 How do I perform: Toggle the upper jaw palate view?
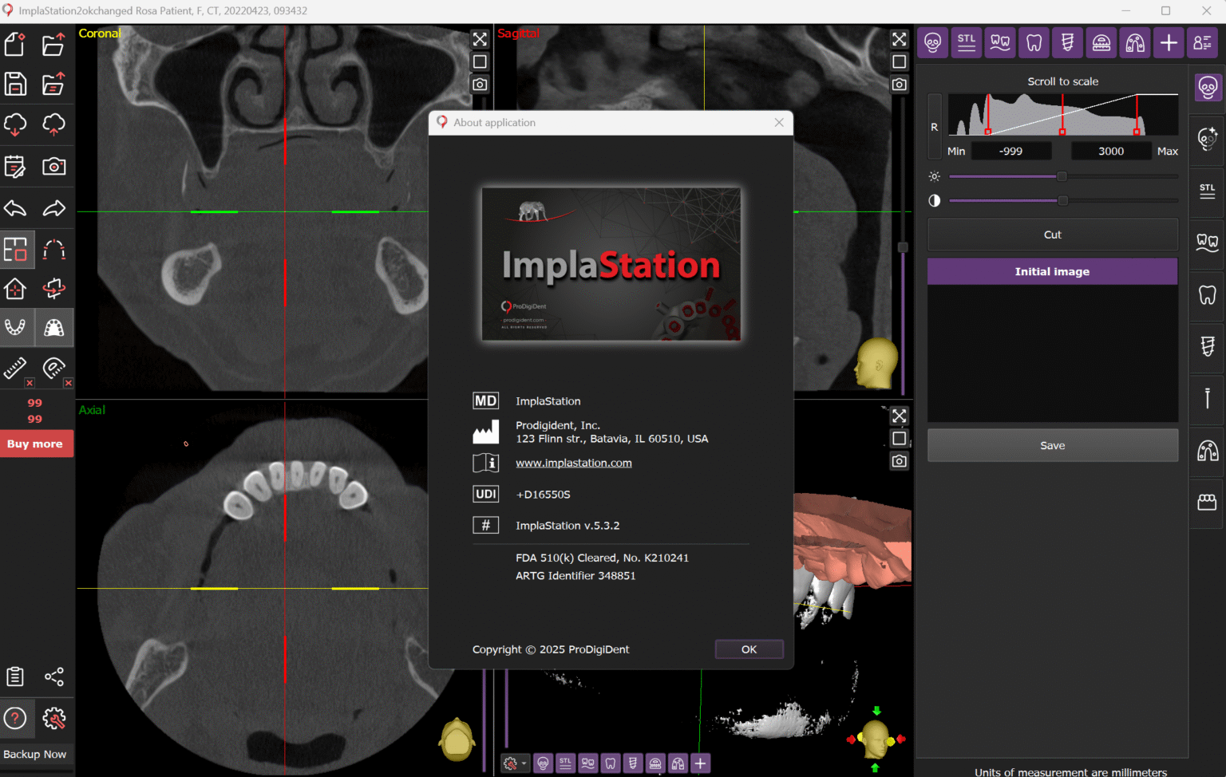pos(53,327)
